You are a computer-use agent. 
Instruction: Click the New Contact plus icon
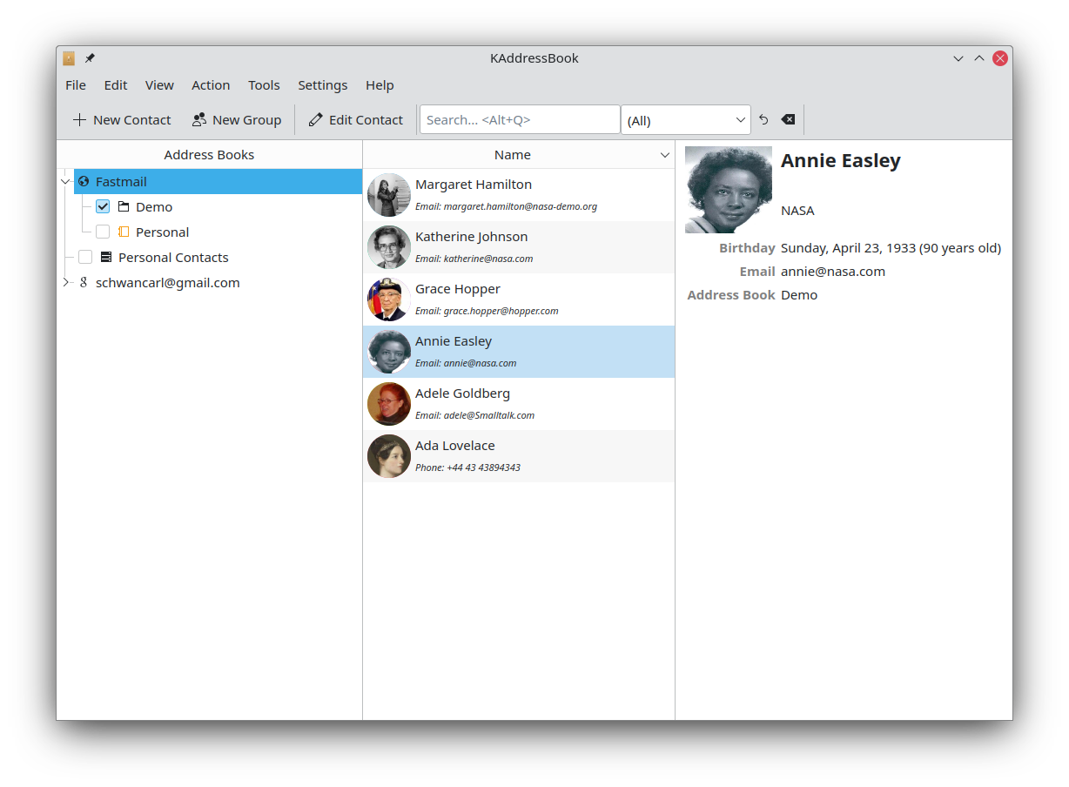[79, 120]
